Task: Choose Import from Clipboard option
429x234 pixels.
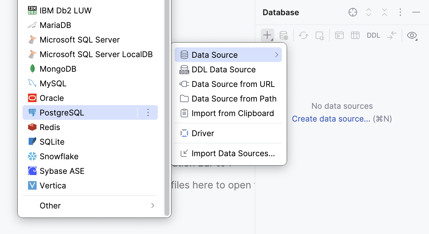Action: tap(233, 113)
